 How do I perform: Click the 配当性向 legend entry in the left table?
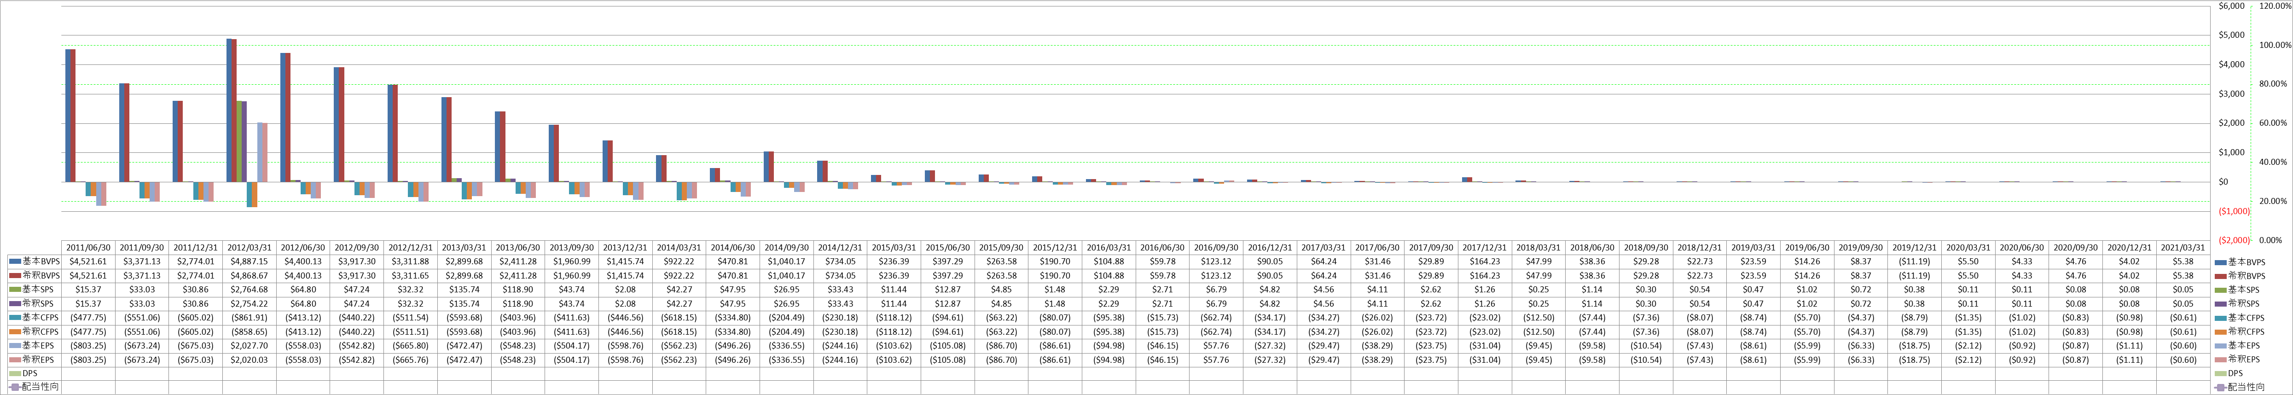click(x=35, y=387)
